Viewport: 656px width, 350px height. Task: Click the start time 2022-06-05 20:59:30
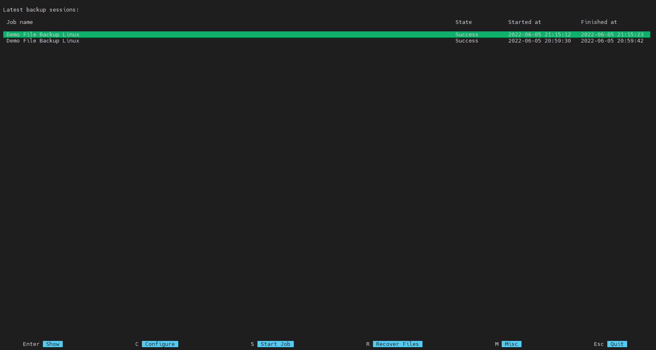pos(540,41)
